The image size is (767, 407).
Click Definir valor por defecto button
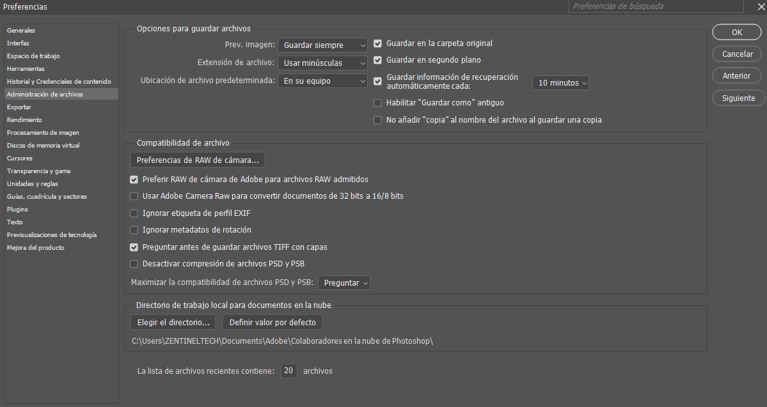point(273,322)
